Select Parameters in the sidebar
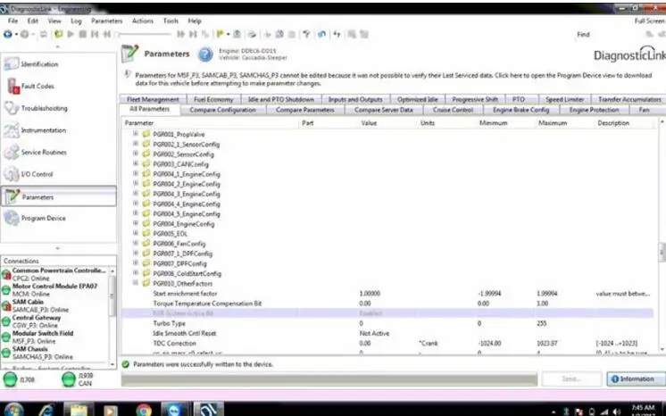666x416 pixels. click(59, 196)
